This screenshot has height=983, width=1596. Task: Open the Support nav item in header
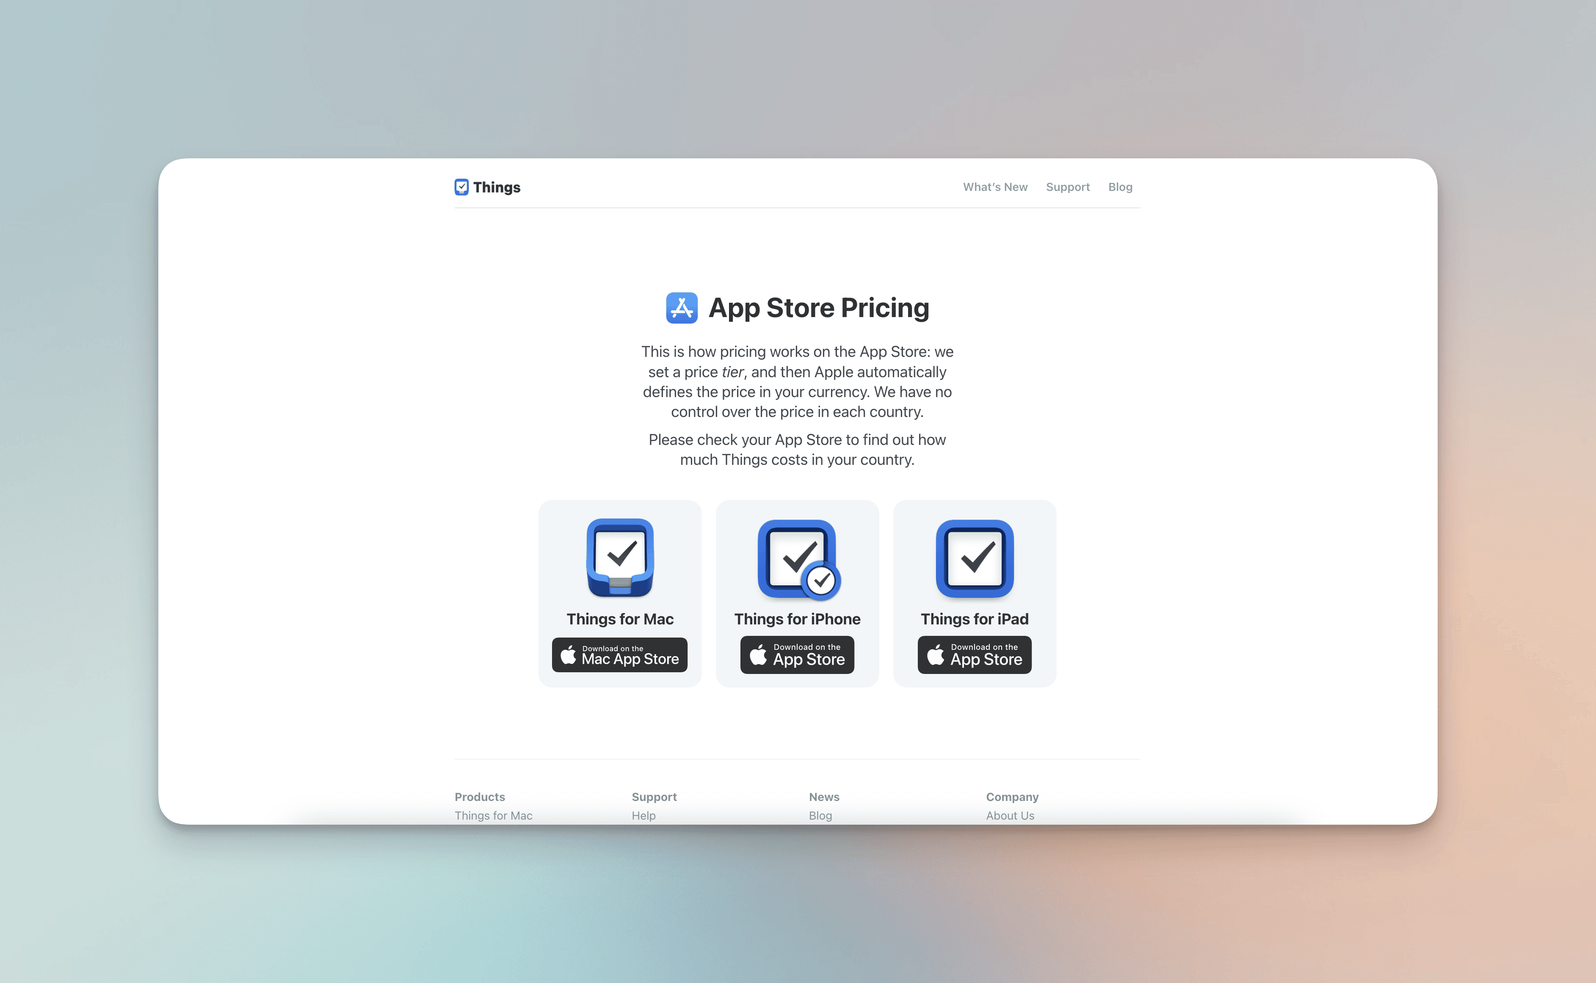(x=1068, y=187)
